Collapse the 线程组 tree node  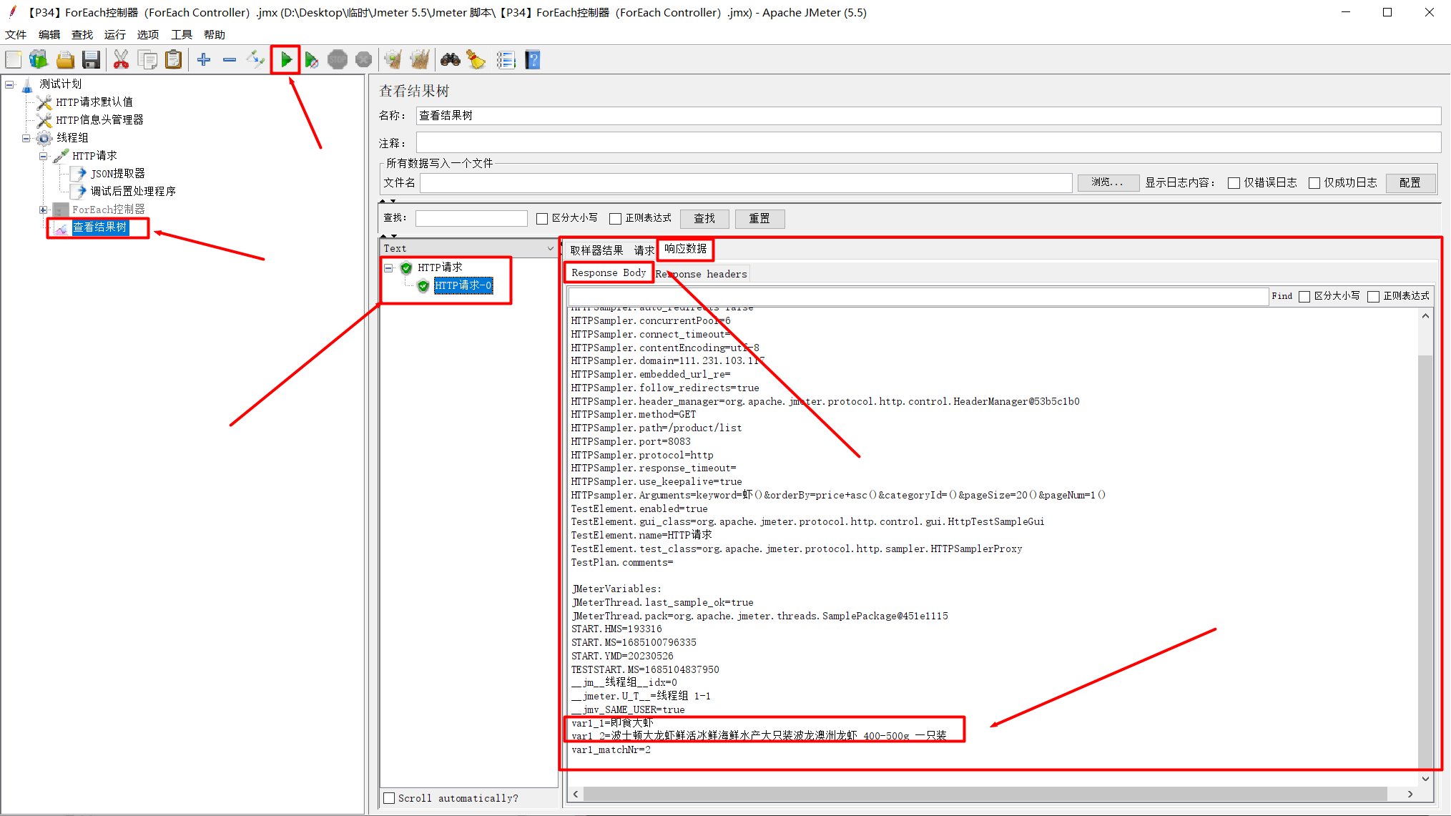click(x=26, y=138)
